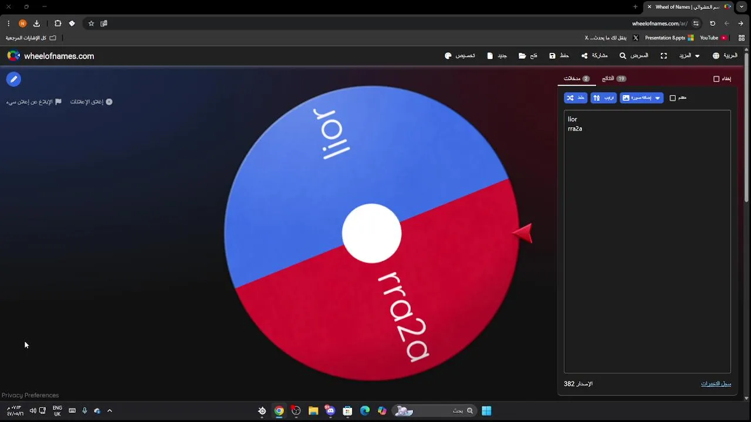This screenshot has height=422, width=751.
Task: Bookmark this page with star icon
Action: click(x=91, y=23)
